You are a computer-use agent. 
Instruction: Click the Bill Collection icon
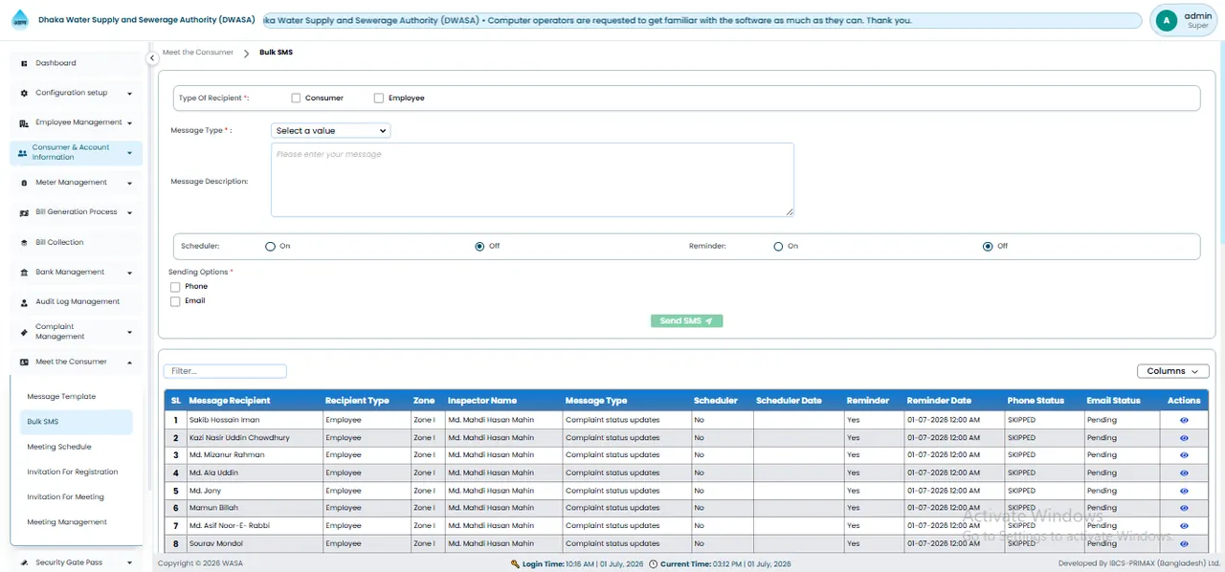pyautogui.click(x=24, y=243)
